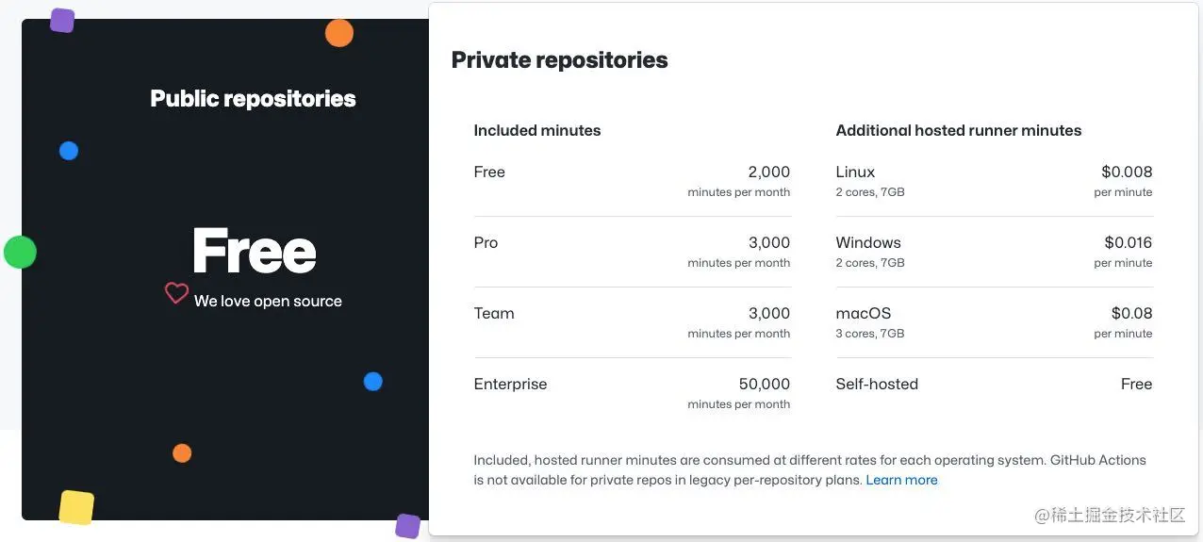Click the Team plan label
Image resolution: width=1203 pixels, height=542 pixels.
click(494, 313)
